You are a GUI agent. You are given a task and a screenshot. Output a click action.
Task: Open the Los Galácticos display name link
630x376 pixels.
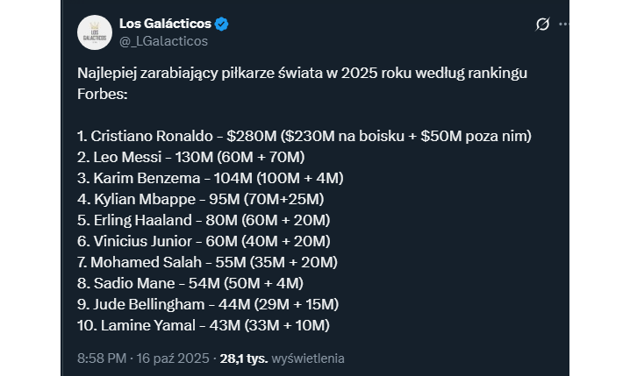(165, 24)
